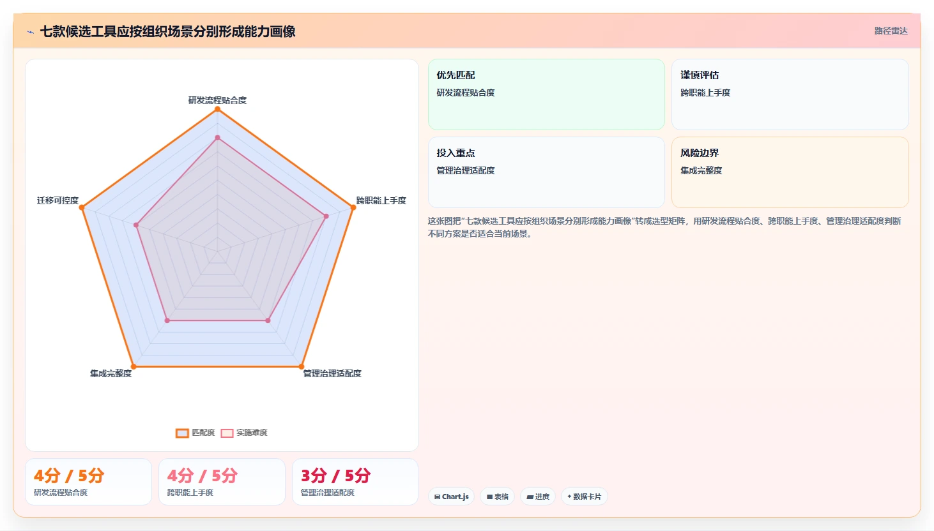Click 跨职能上手度 text in 谨慎评估 card
The image size is (934, 531).
[x=705, y=93]
